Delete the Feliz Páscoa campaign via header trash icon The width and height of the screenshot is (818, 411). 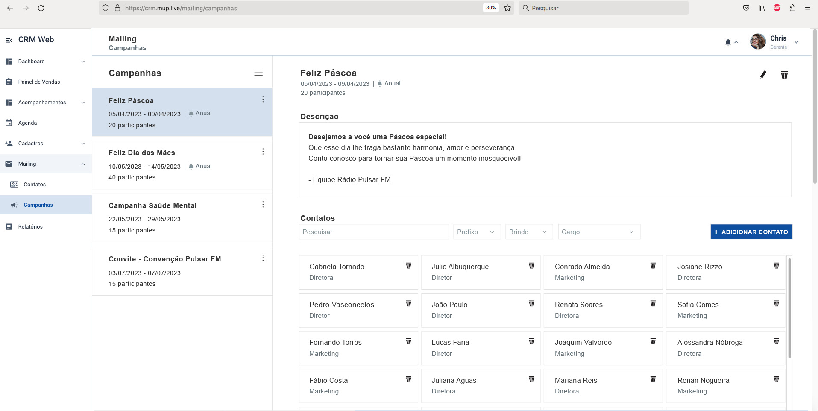(x=784, y=75)
